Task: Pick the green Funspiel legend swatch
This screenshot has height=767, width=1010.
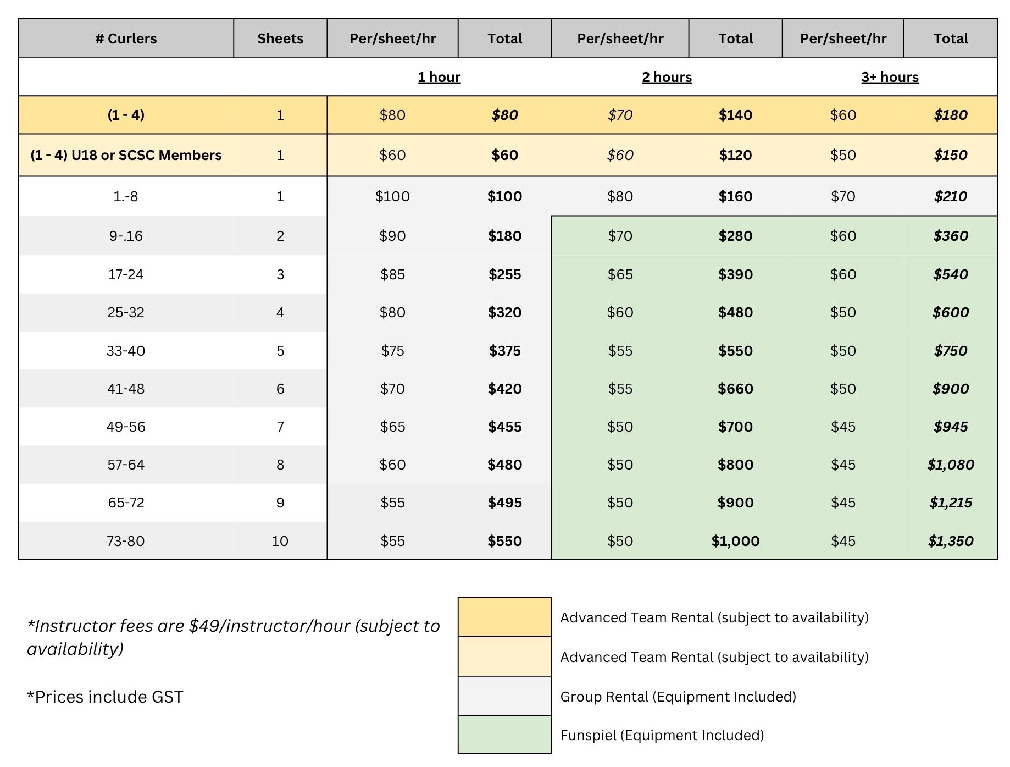Action: click(x=504, y=735)
